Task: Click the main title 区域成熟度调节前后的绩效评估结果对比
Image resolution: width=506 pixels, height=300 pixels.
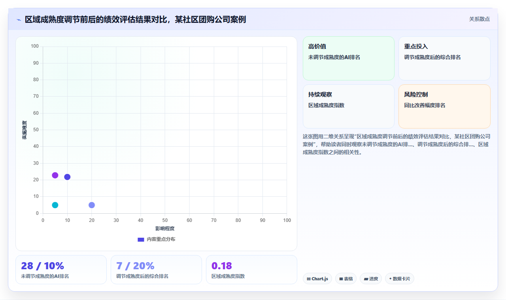Action: [135, 19]
